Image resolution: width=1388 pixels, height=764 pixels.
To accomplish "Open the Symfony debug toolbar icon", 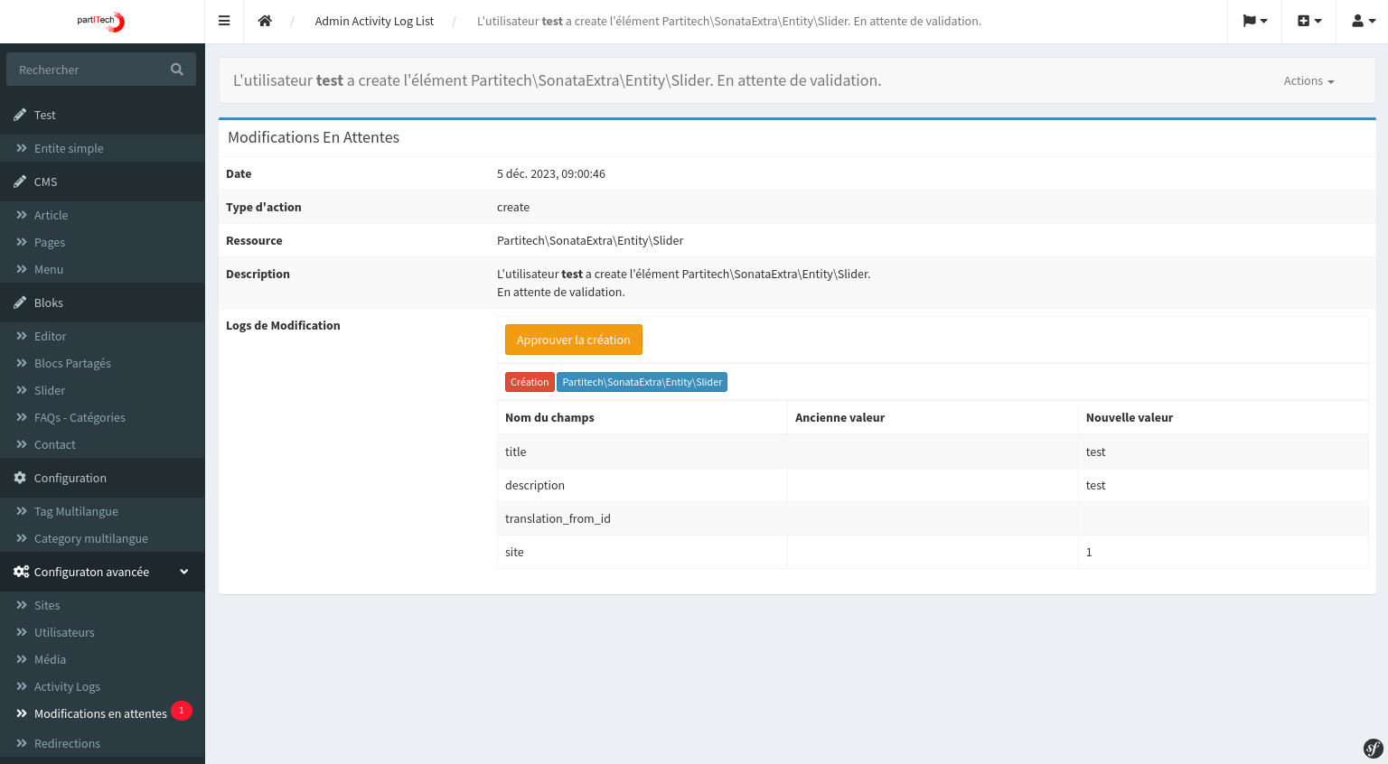I will coord(1373,749).
